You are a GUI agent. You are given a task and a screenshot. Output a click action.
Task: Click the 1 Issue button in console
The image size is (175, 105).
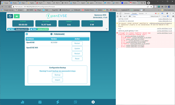click(x=166, y=16)
